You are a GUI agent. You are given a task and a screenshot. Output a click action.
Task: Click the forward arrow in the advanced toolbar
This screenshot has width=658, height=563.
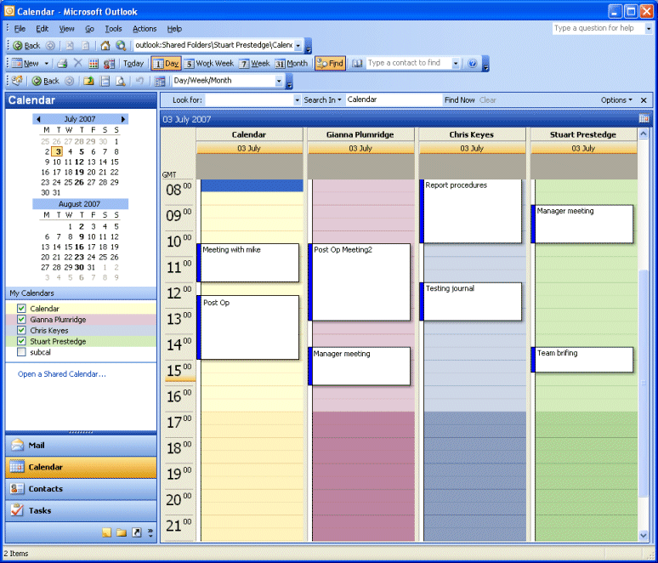[x=69, y=81]
